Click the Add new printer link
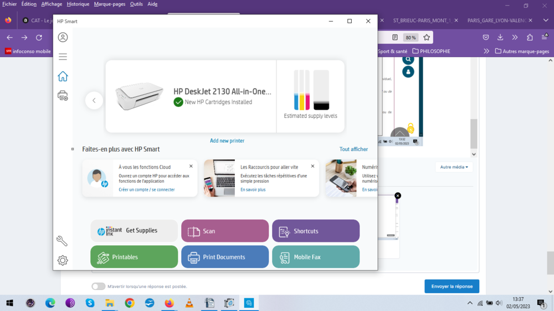This screenshot has height=311, width=554. pyautogui.click(x=227, y=141)
